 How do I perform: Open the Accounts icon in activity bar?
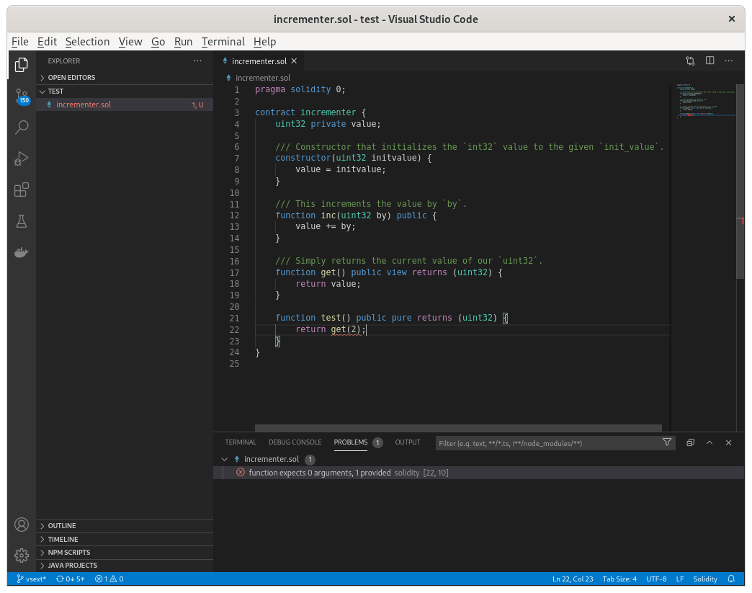coord(21,525)
